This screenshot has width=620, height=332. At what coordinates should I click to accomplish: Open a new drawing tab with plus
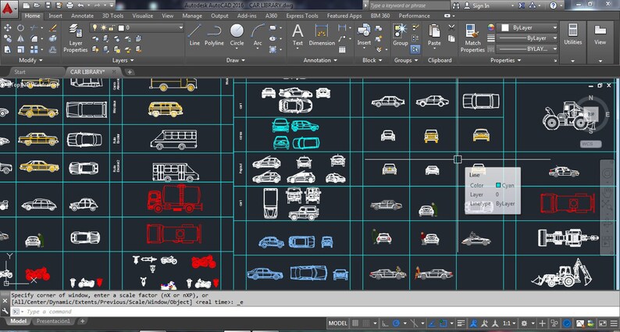click(x=130, y=72)
